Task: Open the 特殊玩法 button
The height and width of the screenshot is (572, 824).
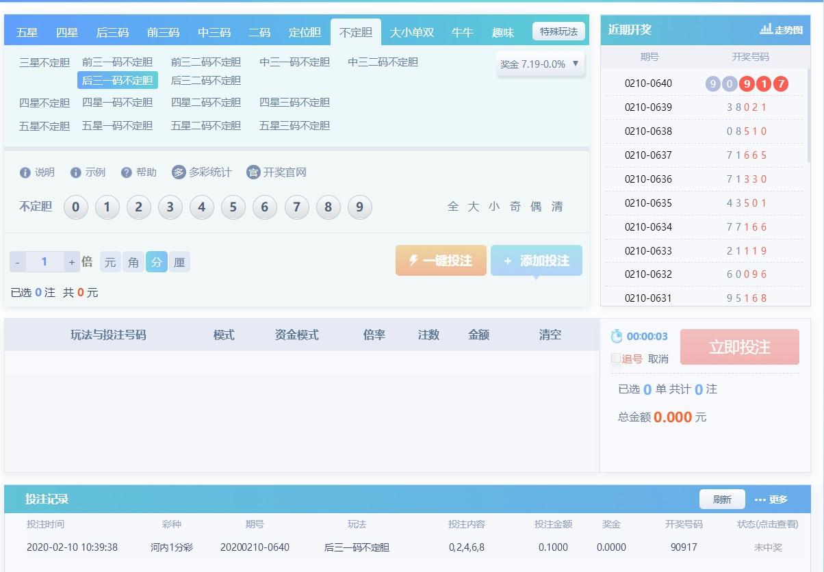Action: (x=558, y=31)
